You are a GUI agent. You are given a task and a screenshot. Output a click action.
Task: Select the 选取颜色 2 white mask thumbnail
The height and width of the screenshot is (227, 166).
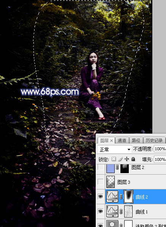pyautogui.click(x=128, y=224)
